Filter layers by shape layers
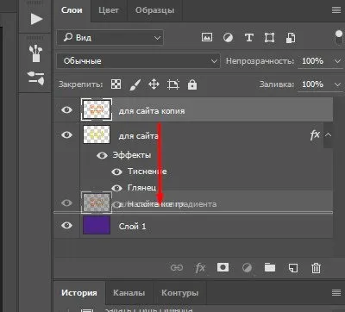Viewport: 345px width, 312px height. pos(269,38)
